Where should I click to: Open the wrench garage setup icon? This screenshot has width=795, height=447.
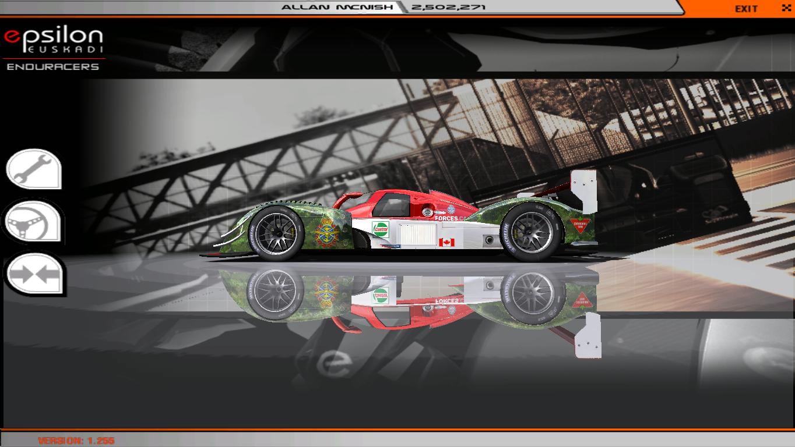click(x=34, y=169)
